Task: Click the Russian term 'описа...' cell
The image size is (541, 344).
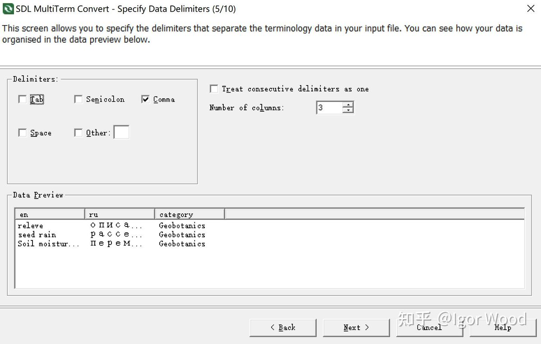Action: (x=116, y=226)
